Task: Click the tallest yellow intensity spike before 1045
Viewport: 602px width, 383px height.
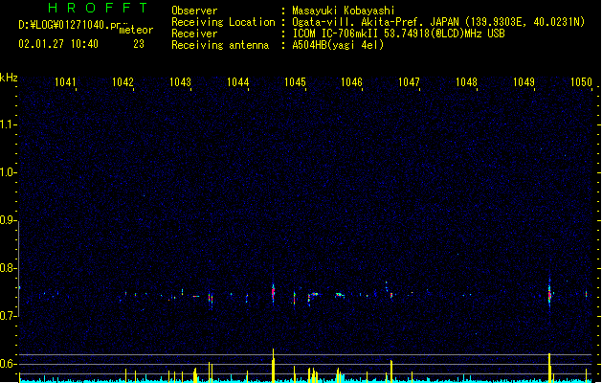Action: coord(274,366)
